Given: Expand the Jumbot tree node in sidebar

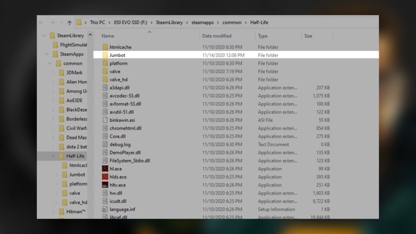Looking at the screenshot, I should point(56,175).
